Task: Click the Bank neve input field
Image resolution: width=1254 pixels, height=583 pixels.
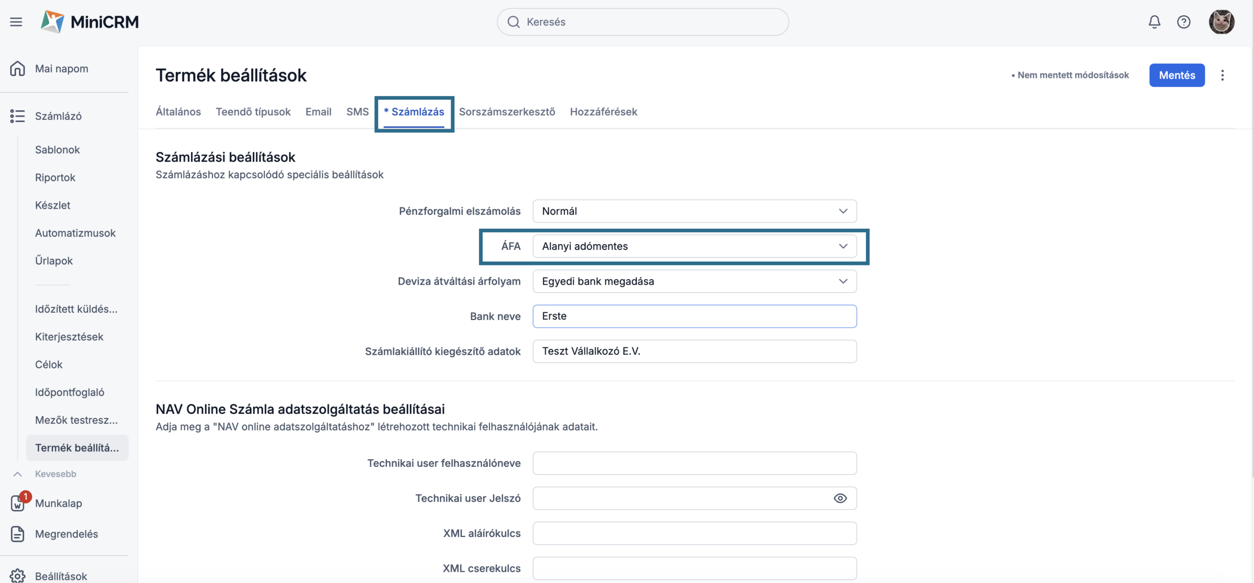Action: (694, 316)
